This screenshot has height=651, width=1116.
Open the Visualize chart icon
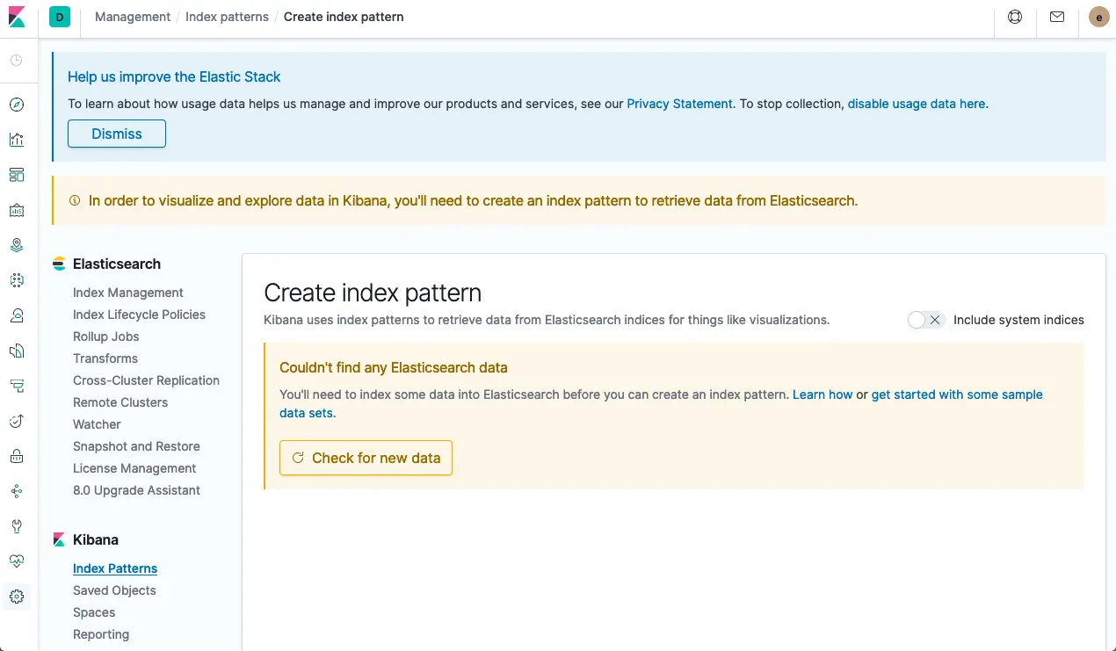[17, 140]
